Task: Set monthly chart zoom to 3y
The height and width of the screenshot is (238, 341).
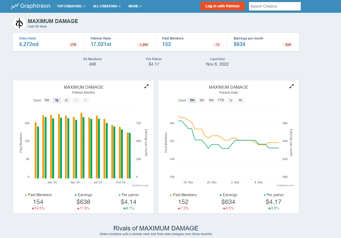Action: point(76,100)
